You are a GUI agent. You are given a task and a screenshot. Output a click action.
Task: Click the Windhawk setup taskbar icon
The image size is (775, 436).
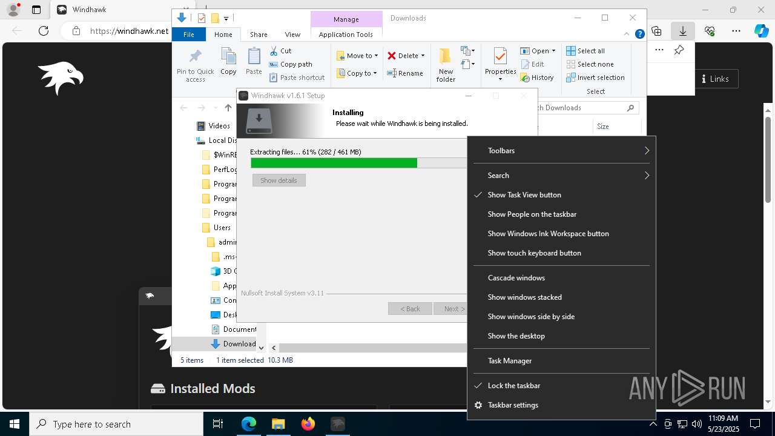click(x=338, y=424)
